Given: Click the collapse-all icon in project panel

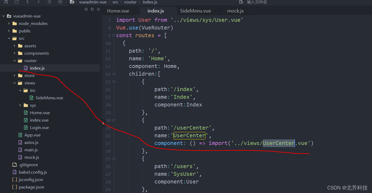Looking at the screenshot, I should (x=92, y=9).
